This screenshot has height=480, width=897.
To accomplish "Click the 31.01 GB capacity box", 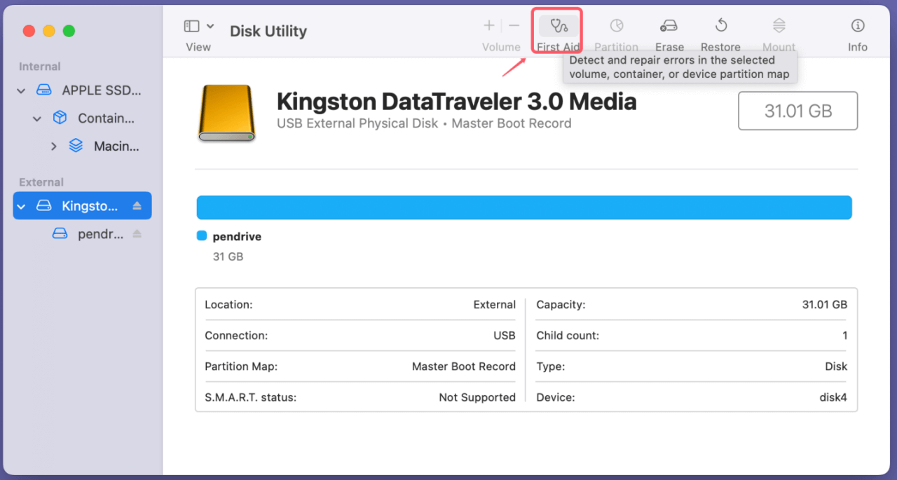I will click(x=797, y=111).
